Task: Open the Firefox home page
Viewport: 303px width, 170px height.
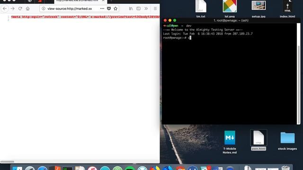Action: [x=27, y=8]
